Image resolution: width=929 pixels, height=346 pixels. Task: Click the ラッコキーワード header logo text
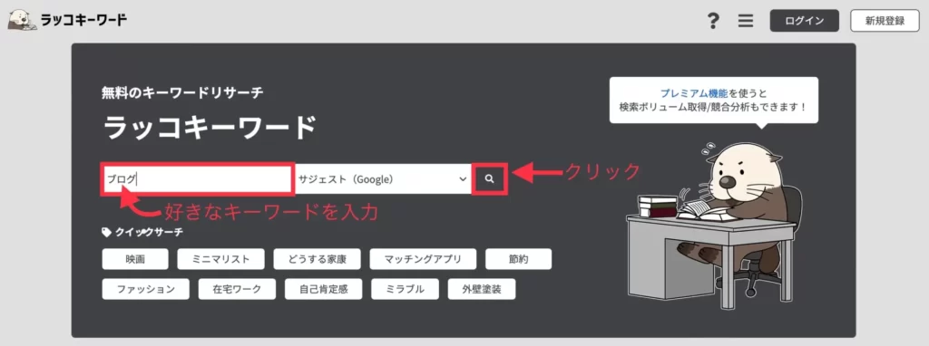coord(83,20)
